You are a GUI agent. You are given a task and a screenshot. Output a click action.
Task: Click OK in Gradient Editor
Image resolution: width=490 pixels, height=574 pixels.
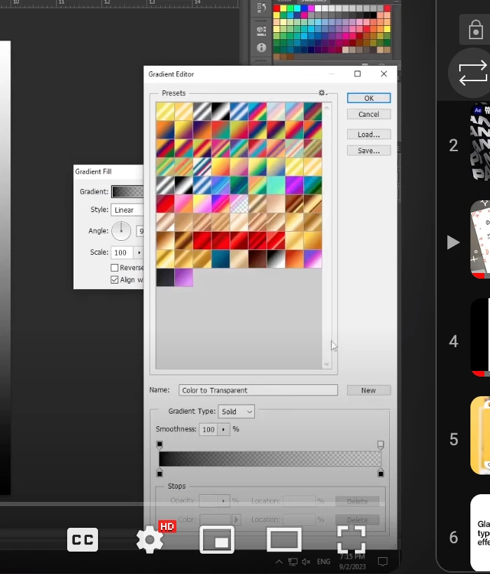pos(368,98)
